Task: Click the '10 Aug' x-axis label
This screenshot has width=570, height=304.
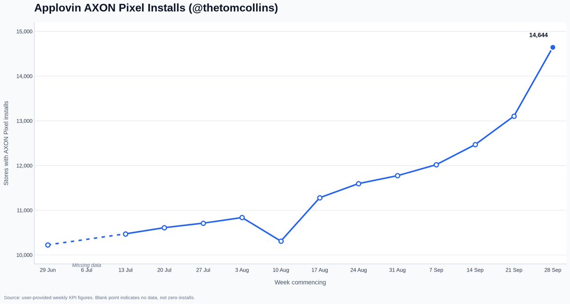Action: click(281, 270)
